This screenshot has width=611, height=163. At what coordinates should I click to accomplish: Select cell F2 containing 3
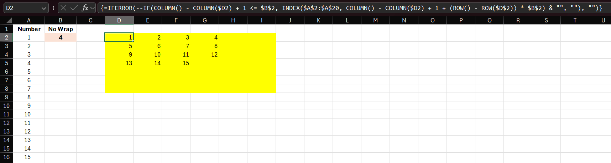tap(176, 37)
